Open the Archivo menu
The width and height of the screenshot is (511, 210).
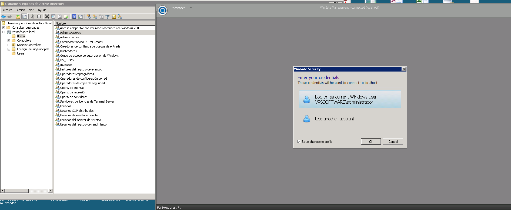(7, 10)
